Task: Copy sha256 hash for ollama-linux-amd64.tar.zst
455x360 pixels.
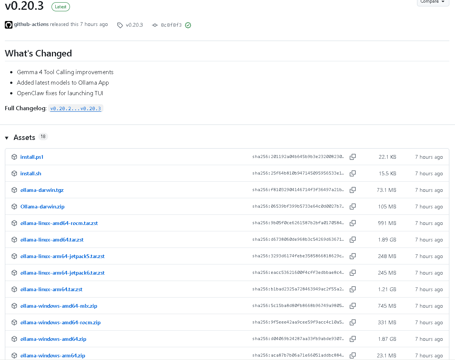Action: pyautogui.click(x=353, y=240)
